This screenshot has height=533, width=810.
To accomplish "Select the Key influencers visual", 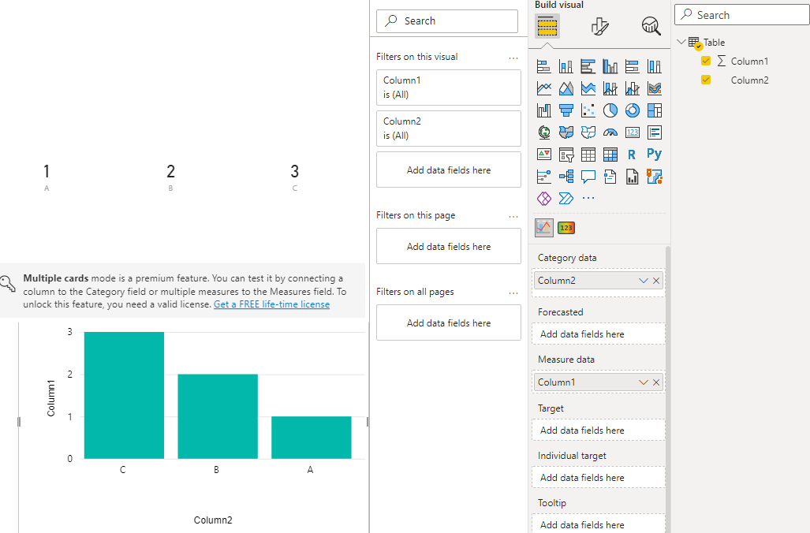I will [x=544, y=177].
